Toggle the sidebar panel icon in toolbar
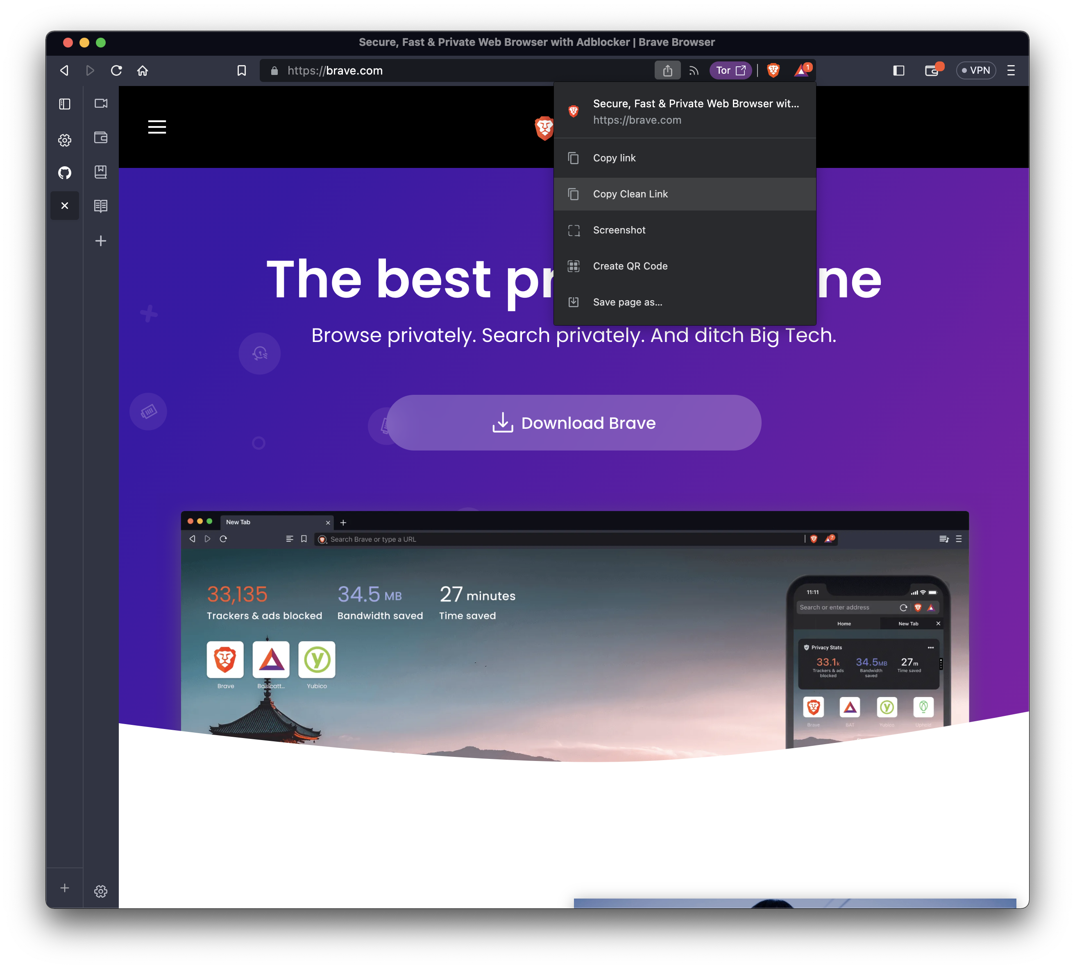The height and width of the screenshot is (969, 1075). 899,70
